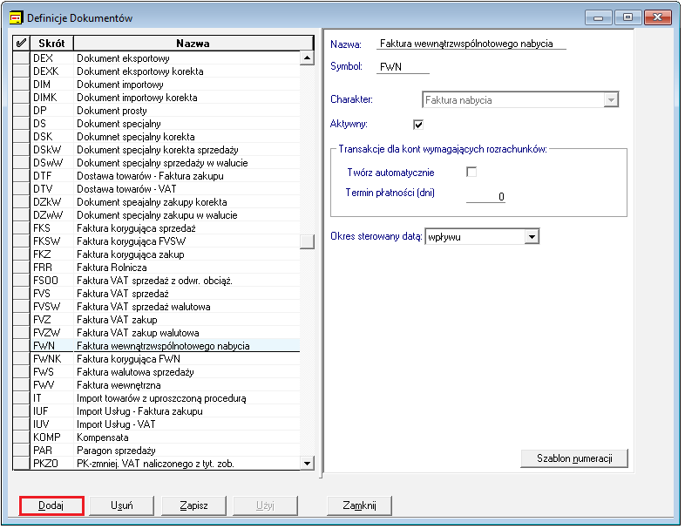
Task: Click the Termin płatności (dni) field
Action: click(x=485, y=197)
